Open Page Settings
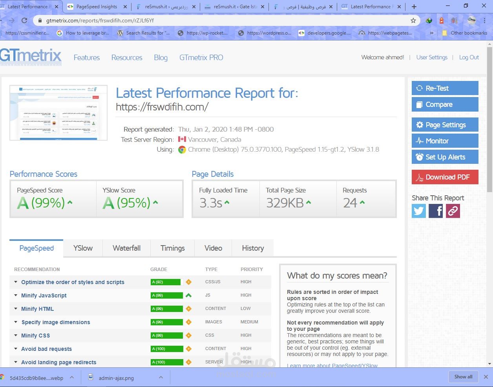This screenshot has width=493, height=387. pyautogui.click(x=445, y=125)
